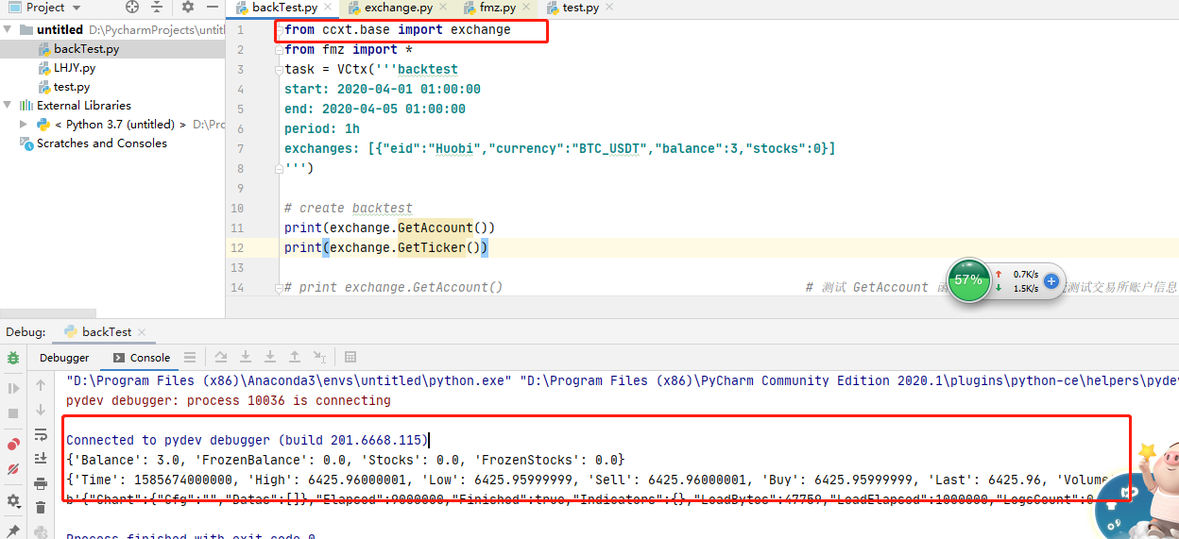The height and width of the screenshot is (539, 1179).
Task: Close the fmz.py editor tab
Action: pos(526,8)
